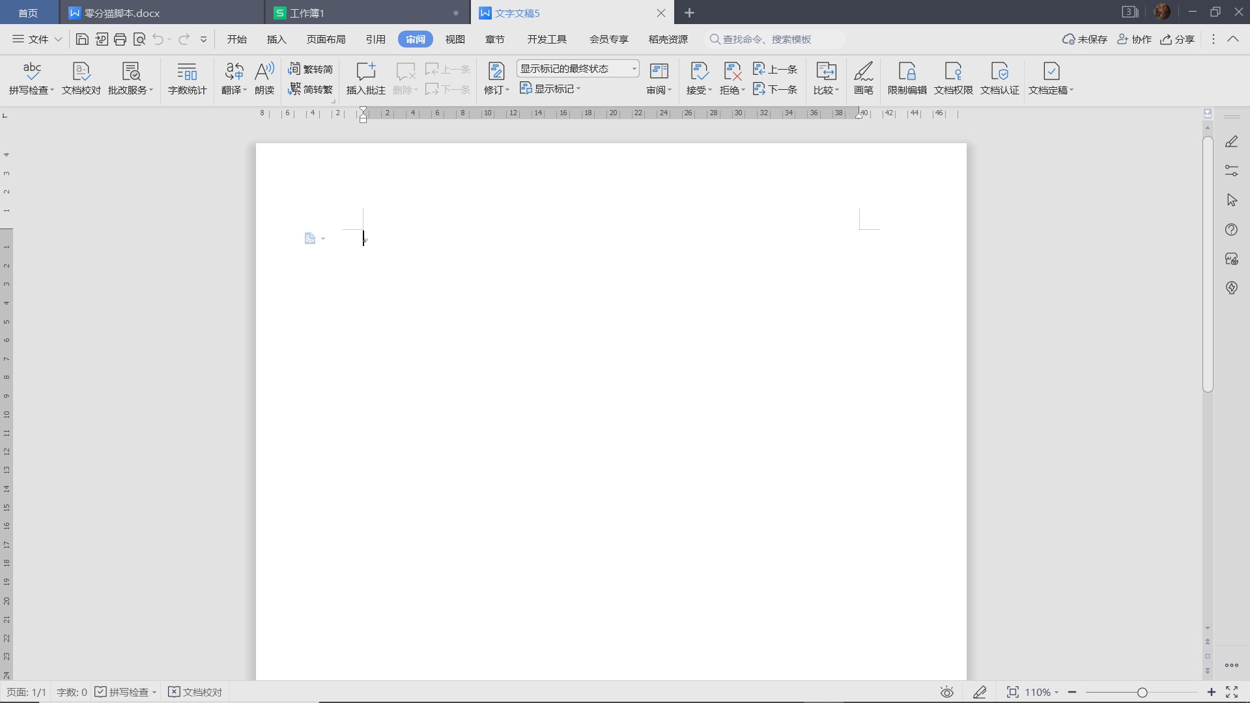Screen dimensions: 1250x703
Task: Click Traditional to Simplified (繁转简) button
Action: point(311,69)
